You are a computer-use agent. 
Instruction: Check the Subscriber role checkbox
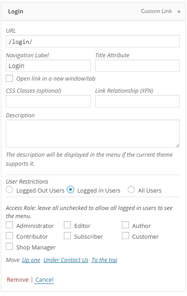click(67, 236)
